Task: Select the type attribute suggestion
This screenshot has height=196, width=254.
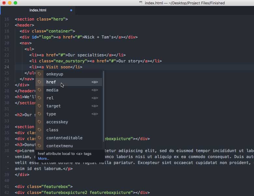Action: point(69,114)
